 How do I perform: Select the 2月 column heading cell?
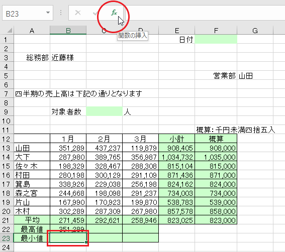point(105,139)
